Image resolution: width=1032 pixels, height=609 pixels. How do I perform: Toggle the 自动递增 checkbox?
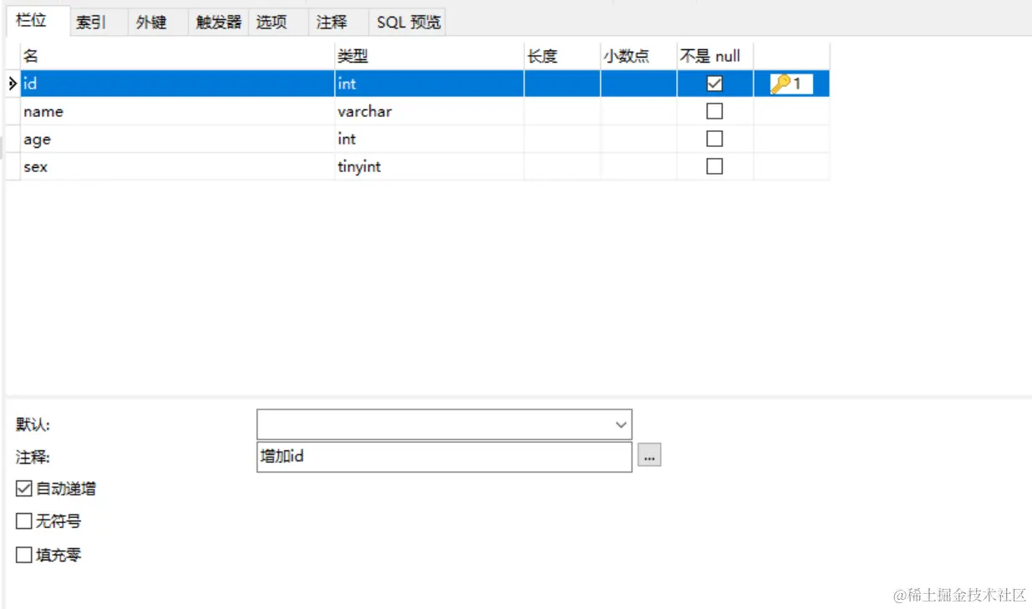tap(23, 489)
